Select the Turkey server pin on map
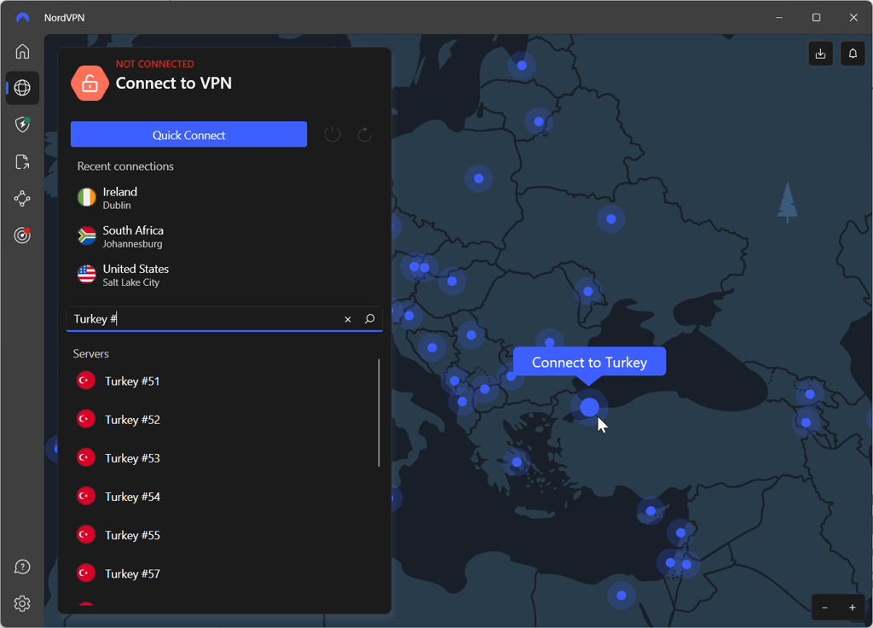 (589, 407)
